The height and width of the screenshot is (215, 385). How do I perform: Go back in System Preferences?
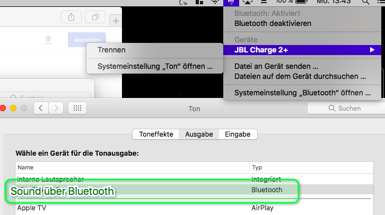tap(41, 108)
